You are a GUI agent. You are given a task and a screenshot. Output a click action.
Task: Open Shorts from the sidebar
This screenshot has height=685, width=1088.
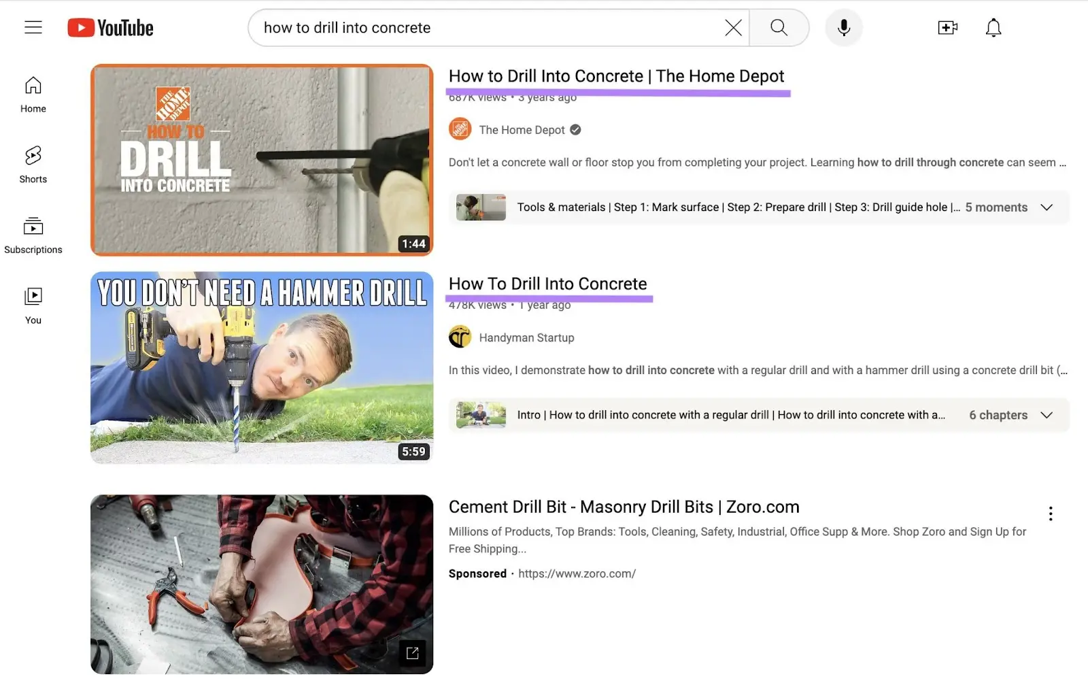pyautogui.click(x=33, y=165)
